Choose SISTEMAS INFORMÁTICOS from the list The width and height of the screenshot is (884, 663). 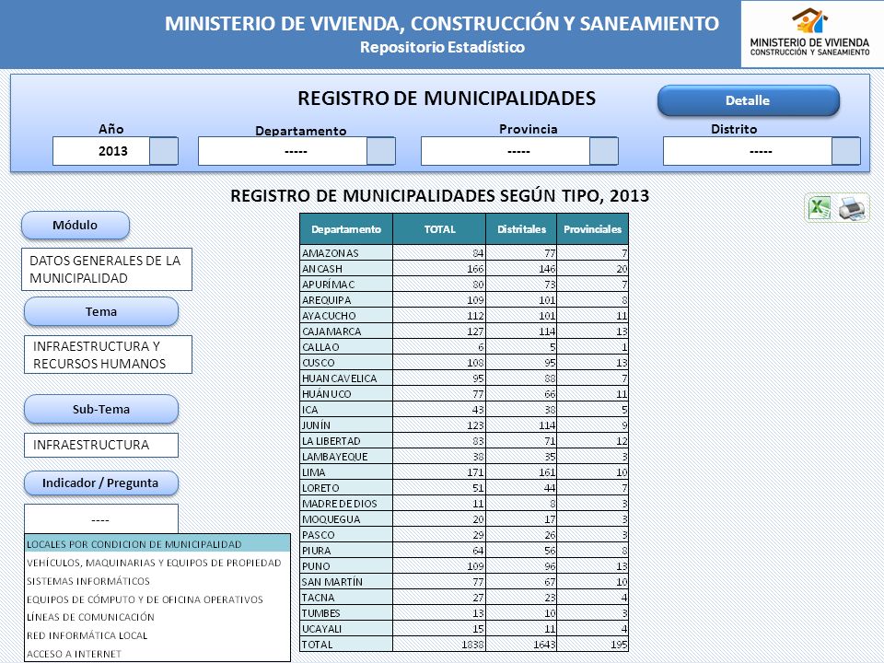(x=157, y=581)
